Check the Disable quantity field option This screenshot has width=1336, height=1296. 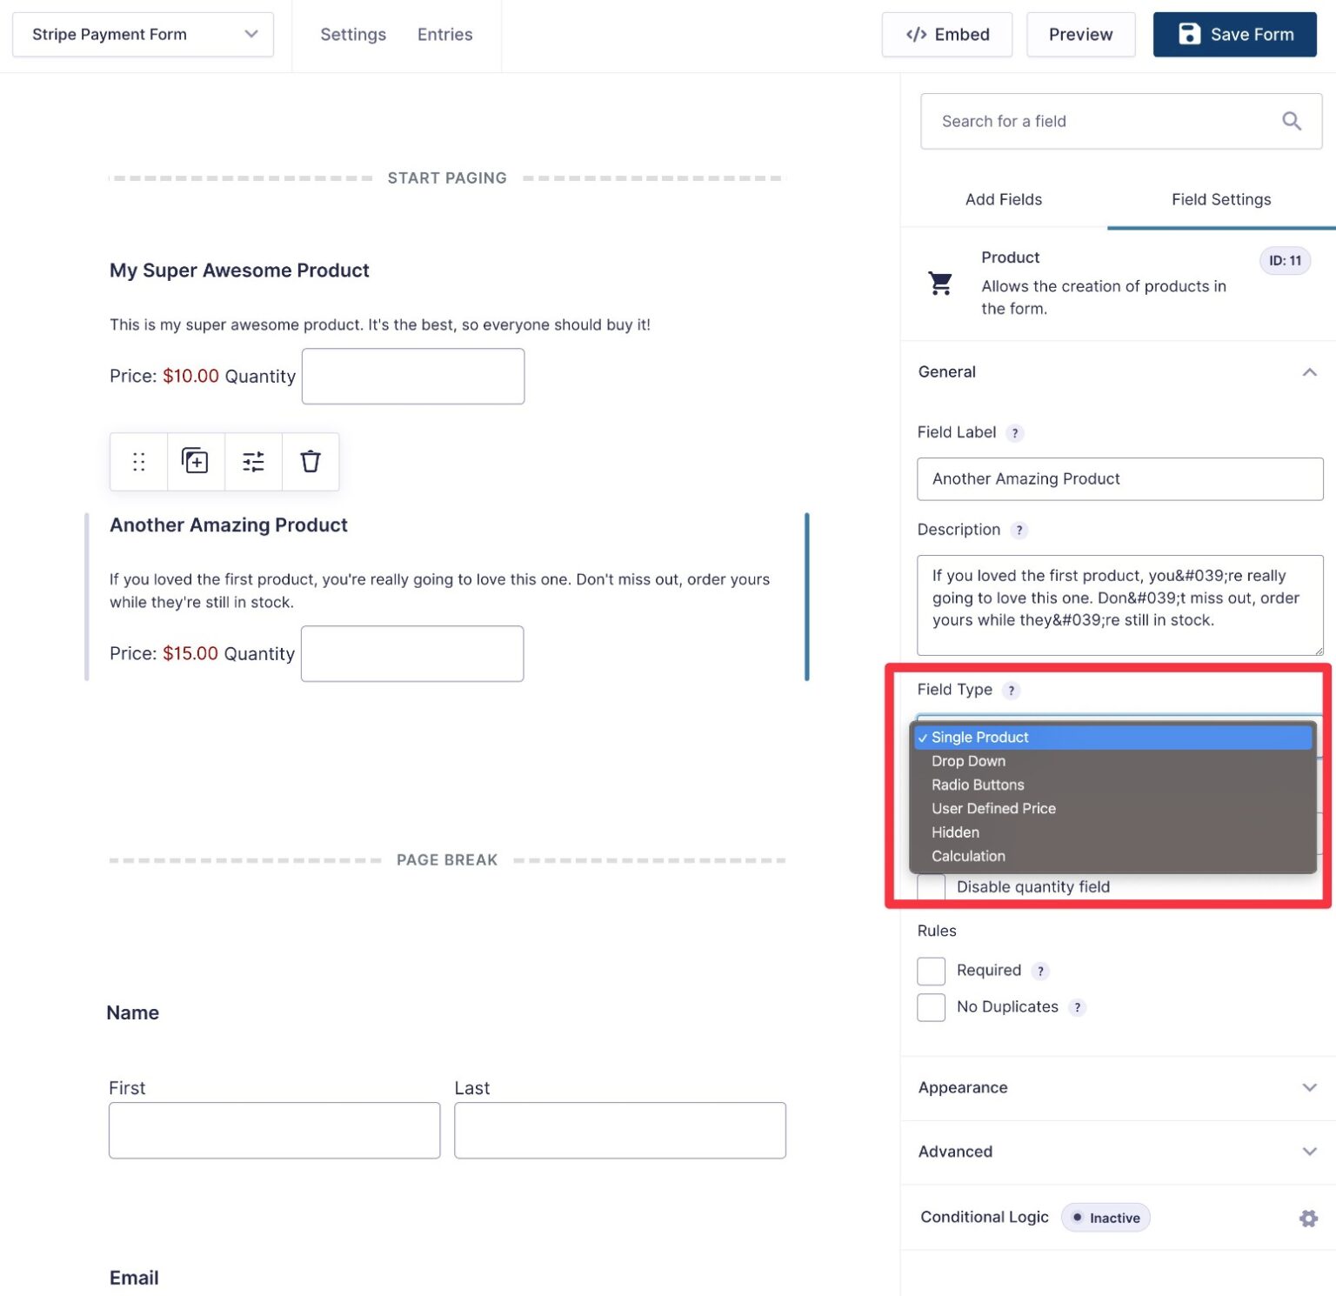(x=931, y=886)
